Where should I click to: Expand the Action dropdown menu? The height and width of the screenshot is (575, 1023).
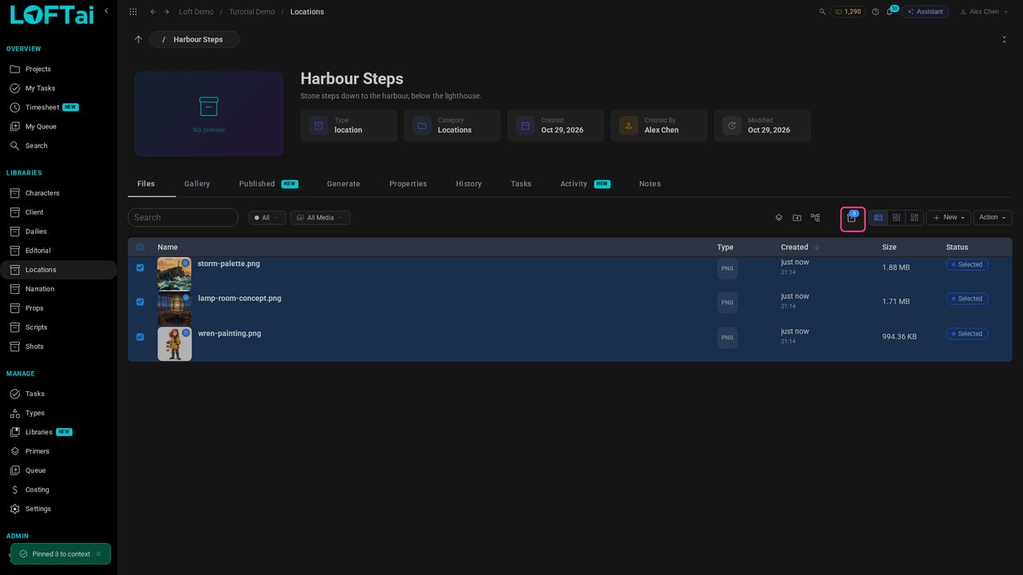[x=993, y=217]
